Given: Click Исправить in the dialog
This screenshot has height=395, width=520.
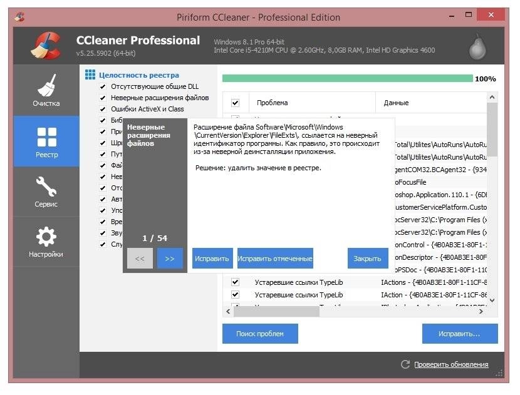Looking at the screenshot, I should [x=212, y=259].
